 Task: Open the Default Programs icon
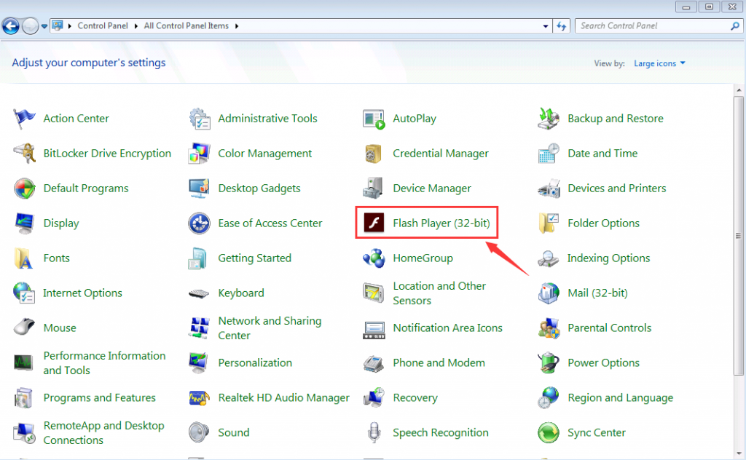[x=24, y=189]
